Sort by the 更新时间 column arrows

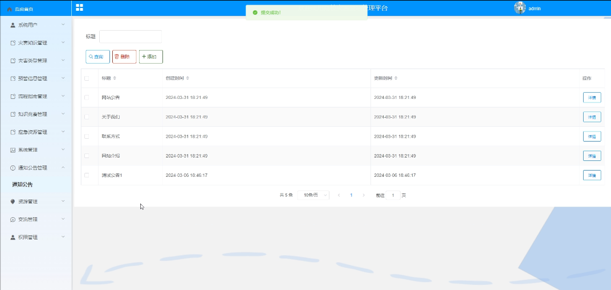tap(396, 78)
